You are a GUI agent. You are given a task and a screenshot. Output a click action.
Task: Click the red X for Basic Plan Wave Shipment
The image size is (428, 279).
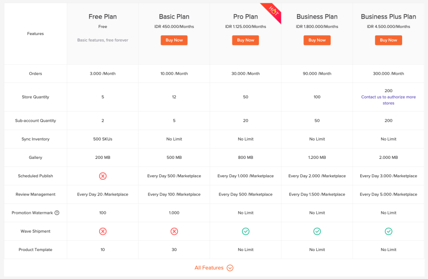point(174,231)
